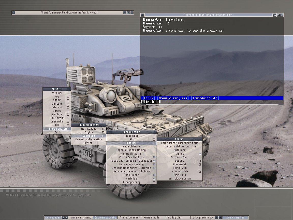The image size is (293, 220).
Task: Click the left titlebar button of the KEdit window
Action: click(x=14, y=13)
